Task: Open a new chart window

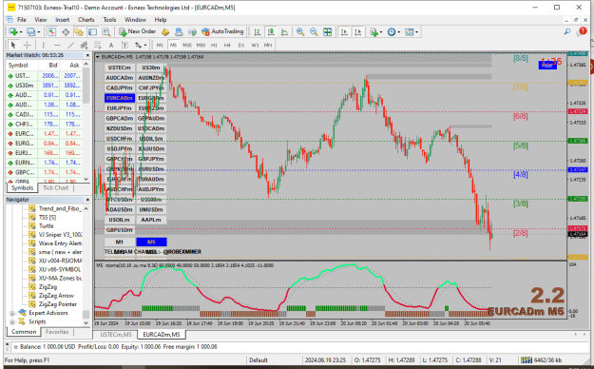Action: point(13,31)
